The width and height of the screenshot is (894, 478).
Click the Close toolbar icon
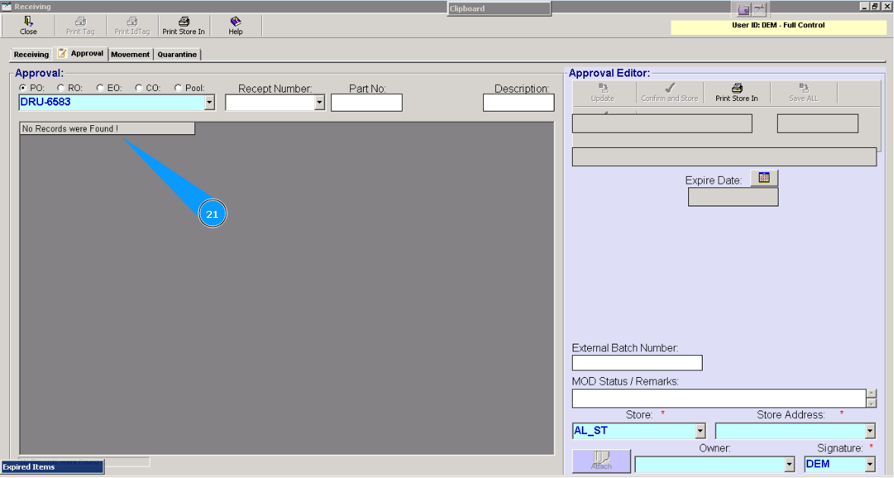point(29,26)
